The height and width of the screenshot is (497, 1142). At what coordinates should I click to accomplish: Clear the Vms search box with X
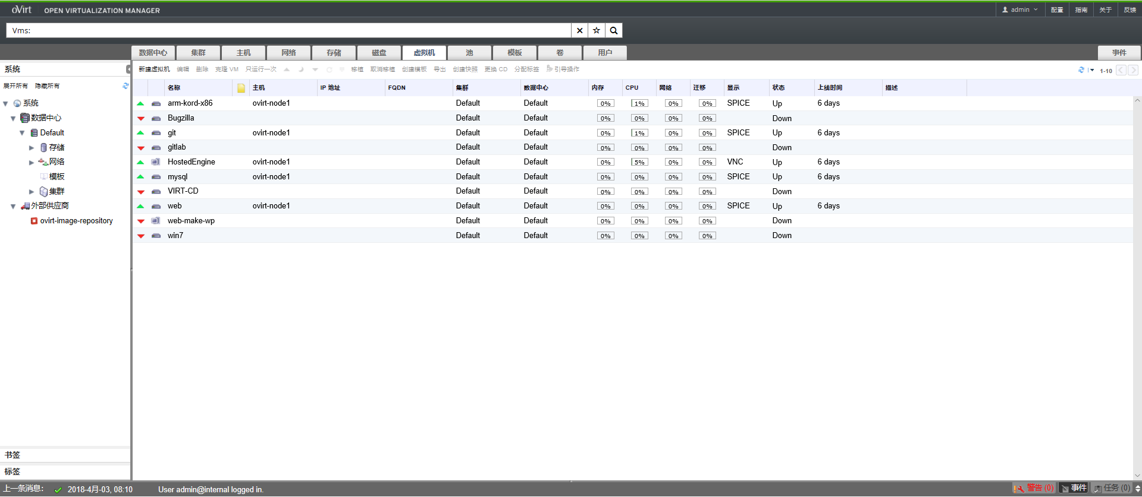(579, 30)
